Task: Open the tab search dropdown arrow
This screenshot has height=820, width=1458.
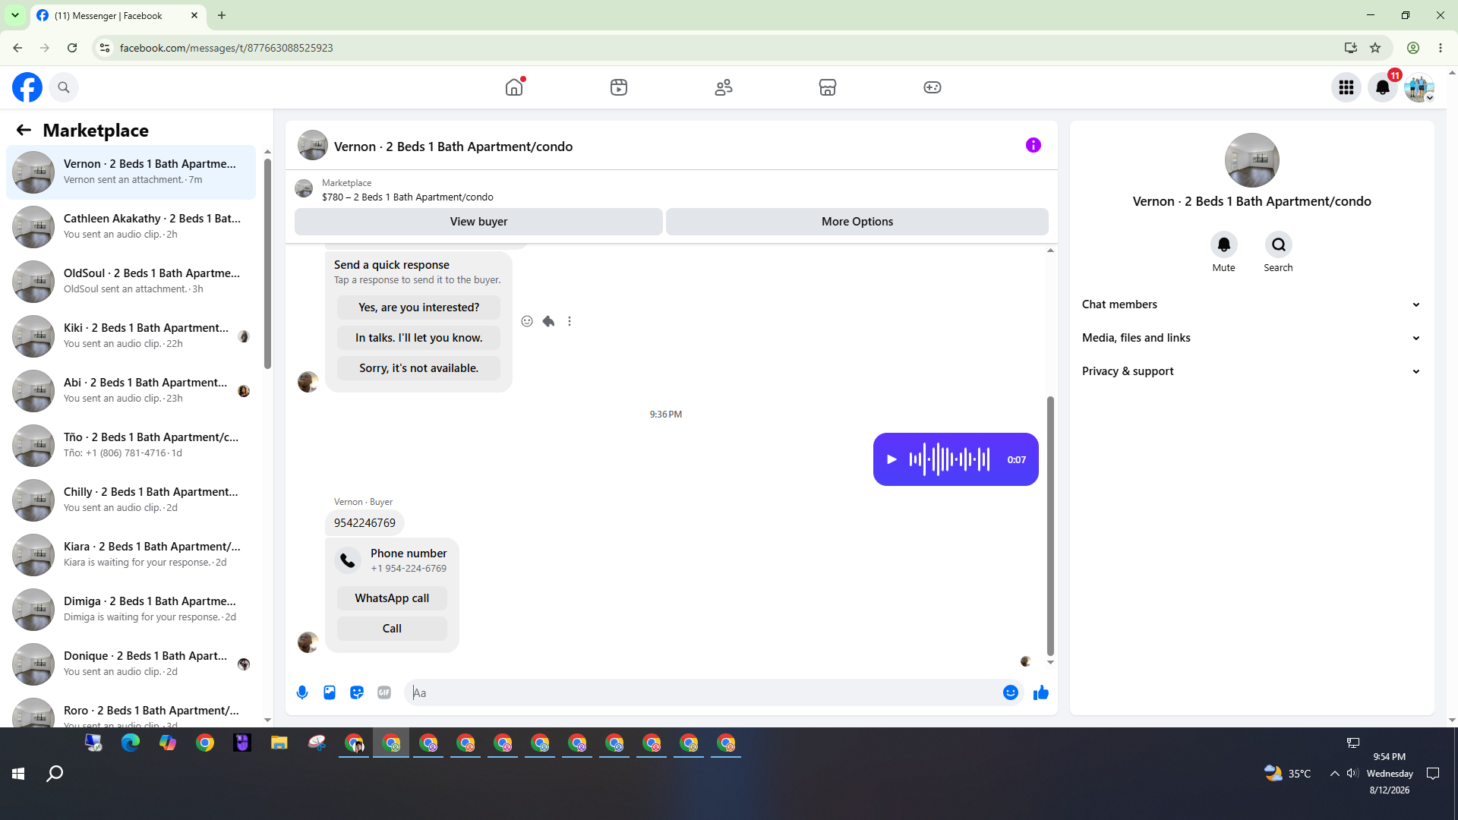Action: [x=14, y=15]
